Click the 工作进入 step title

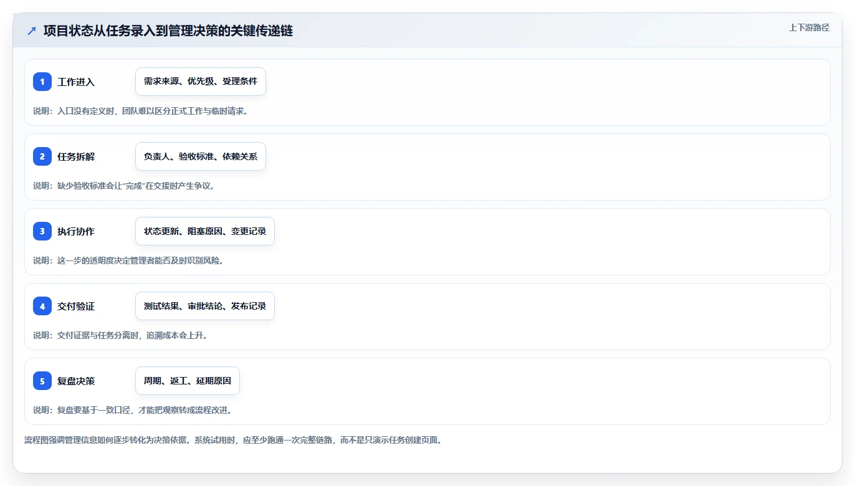point(76,82)
